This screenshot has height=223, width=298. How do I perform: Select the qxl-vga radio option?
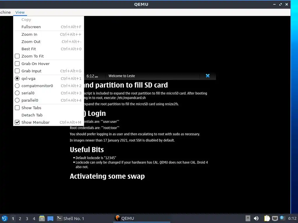17,78
